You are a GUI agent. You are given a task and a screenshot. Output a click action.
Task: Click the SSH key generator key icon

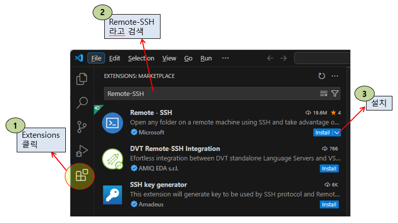tap(112, 195)
